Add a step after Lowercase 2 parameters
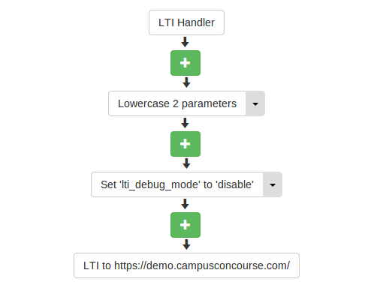380x288 pixels. [x=185, y=144]
